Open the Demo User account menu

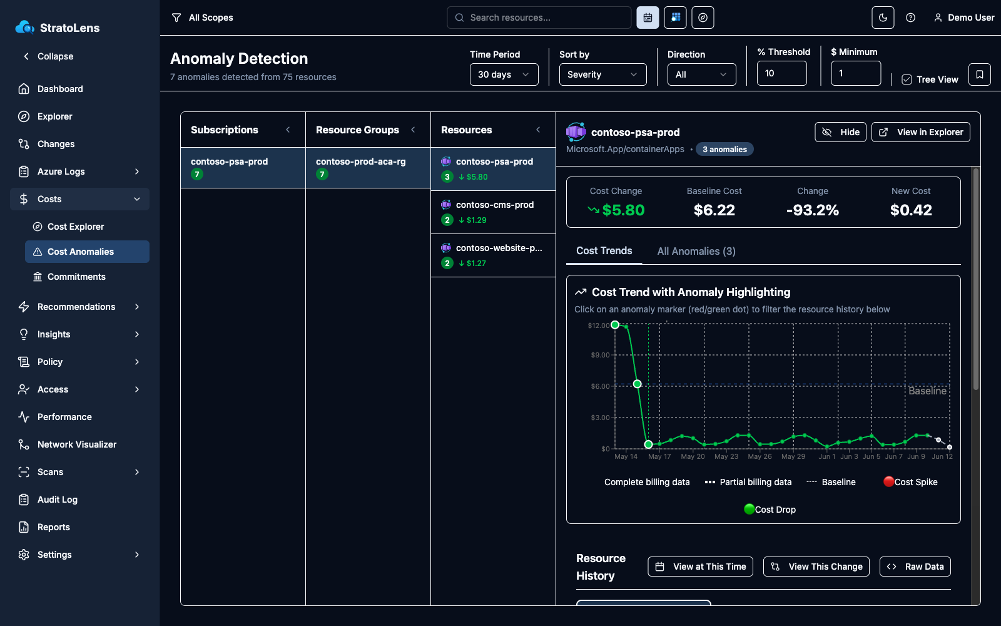click(963, 18)
